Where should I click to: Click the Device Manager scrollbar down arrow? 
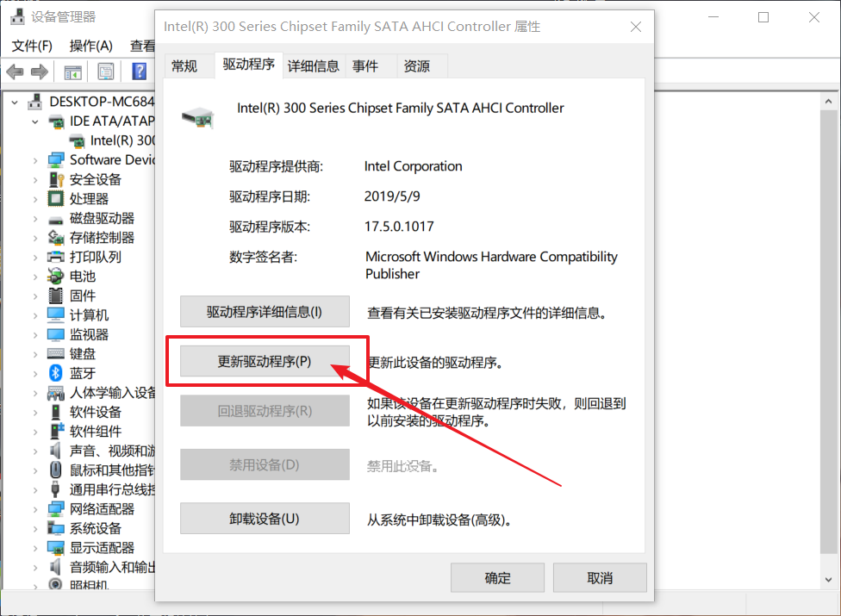[829, 580]
